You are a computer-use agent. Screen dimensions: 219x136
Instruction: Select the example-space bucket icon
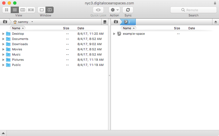pos(119,34)
